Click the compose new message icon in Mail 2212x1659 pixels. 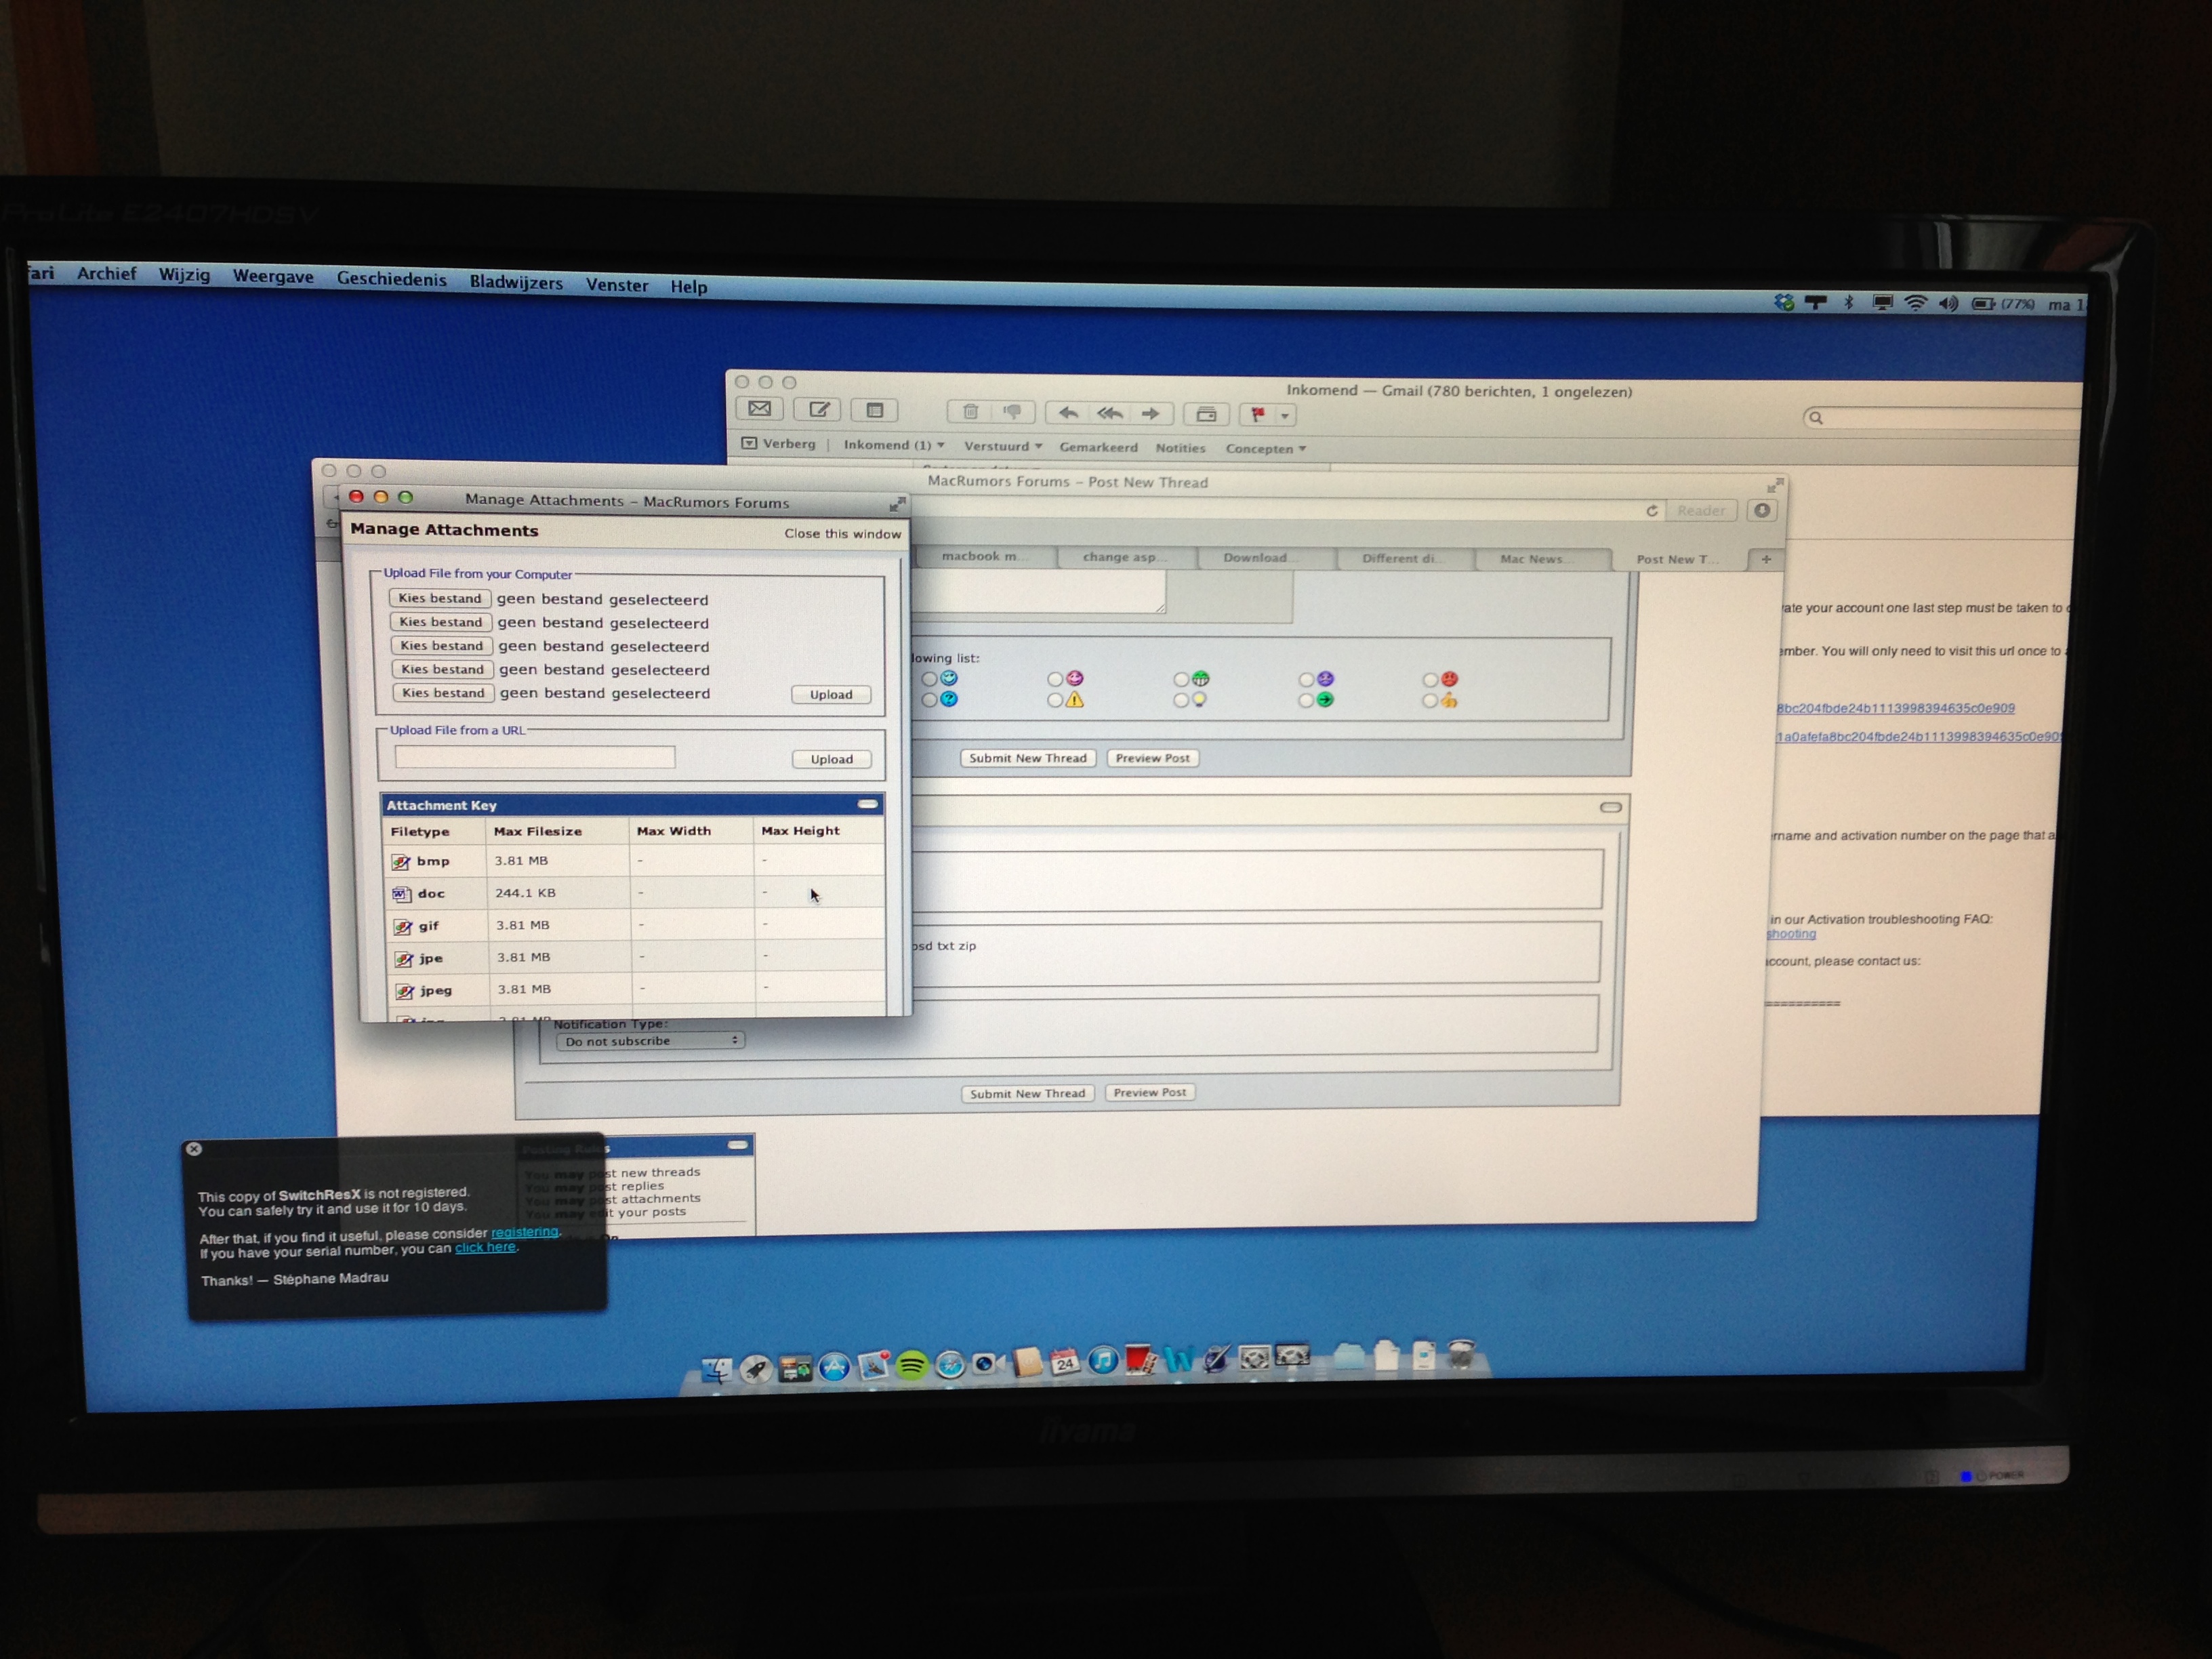point(818,409)
